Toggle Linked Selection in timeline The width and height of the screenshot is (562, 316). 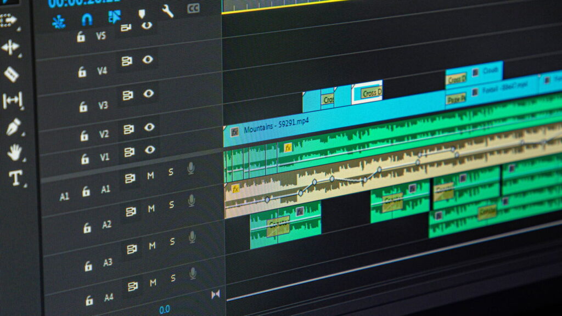tap(114, 17)
